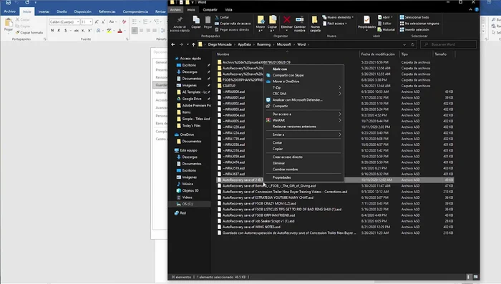Click the Mover a folder icon
501x284 pixels.
[x=261, y=20]
